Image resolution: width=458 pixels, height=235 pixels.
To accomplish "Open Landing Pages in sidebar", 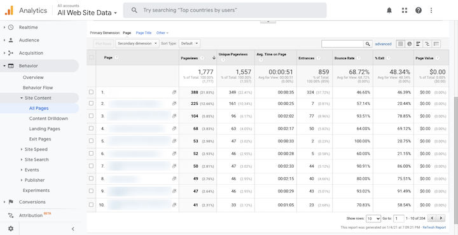I will pos(45,129).
